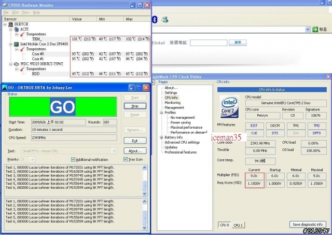The height and width of the screenshot is (235, 332).
Task: Click the Bluetooth icon in browser toolbar
Action: click(155, 20)
